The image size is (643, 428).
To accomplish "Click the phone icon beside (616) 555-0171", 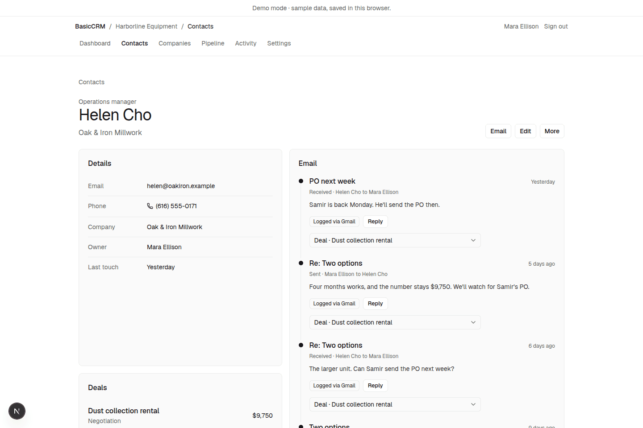I will coord(150,206).
